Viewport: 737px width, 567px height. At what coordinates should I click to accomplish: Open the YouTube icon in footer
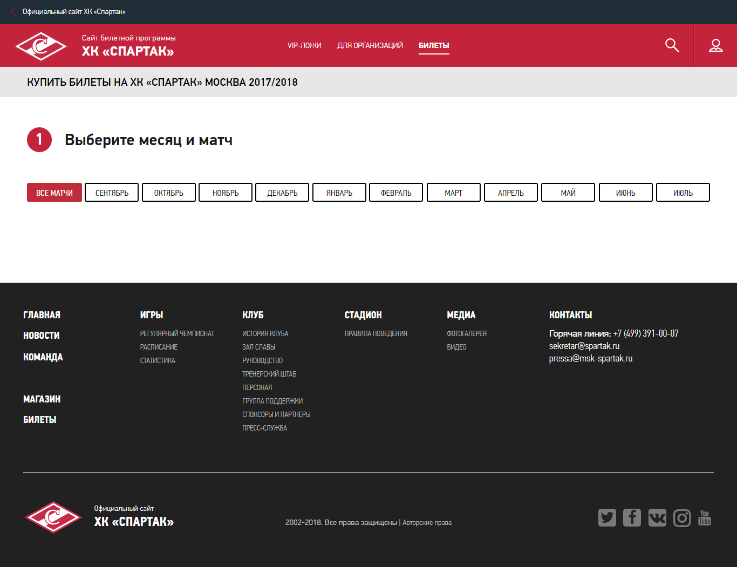pyautogui.click(x=705, y=518)
